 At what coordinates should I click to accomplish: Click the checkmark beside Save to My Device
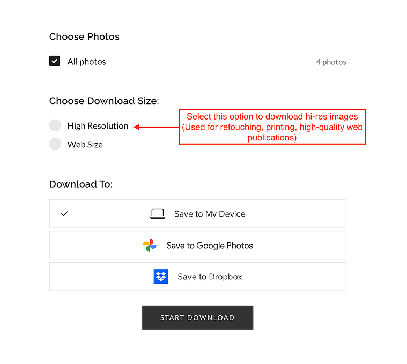tap(64, 214)
